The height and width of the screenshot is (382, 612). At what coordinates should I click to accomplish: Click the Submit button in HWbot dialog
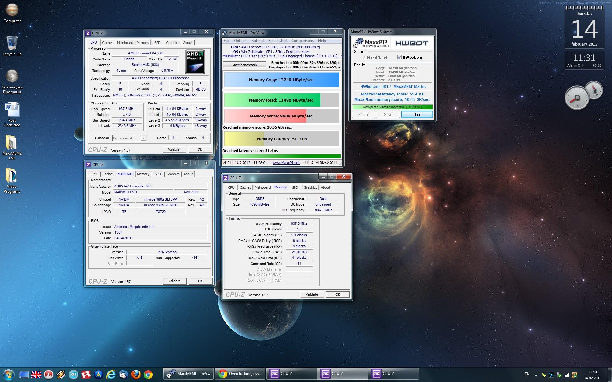coord(363,115)
